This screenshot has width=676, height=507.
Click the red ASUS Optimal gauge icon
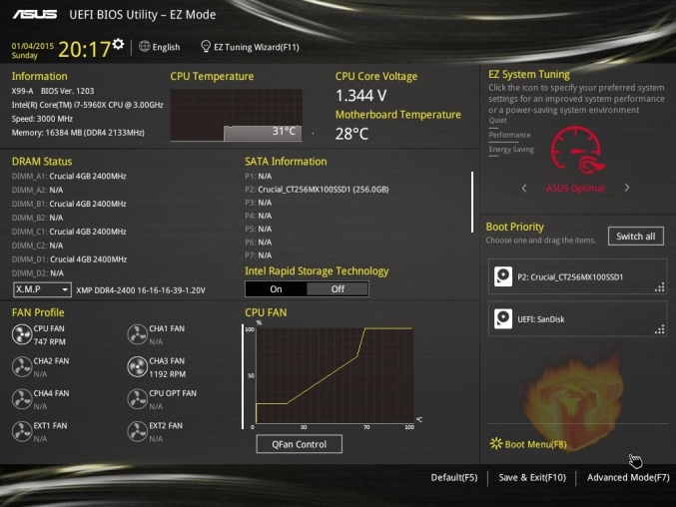pos(577,150)
